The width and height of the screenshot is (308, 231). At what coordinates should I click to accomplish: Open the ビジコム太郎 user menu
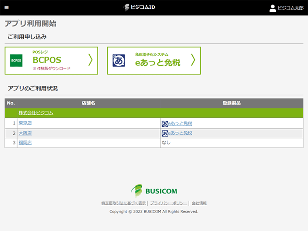290,8
